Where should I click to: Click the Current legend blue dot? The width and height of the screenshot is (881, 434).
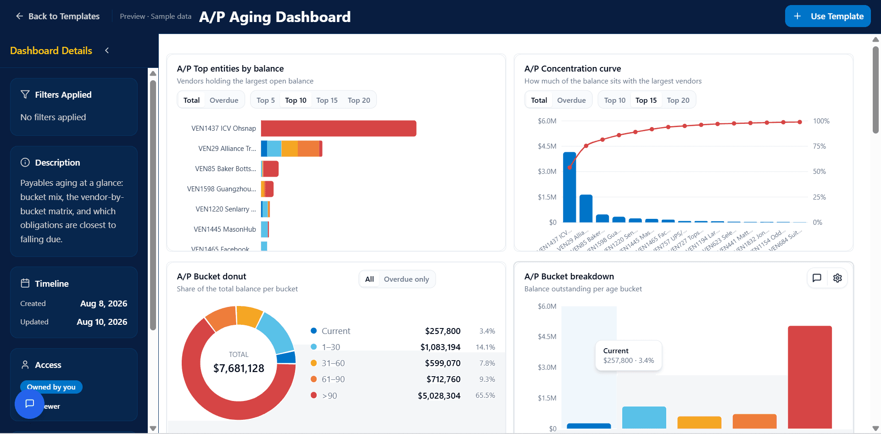314,331
